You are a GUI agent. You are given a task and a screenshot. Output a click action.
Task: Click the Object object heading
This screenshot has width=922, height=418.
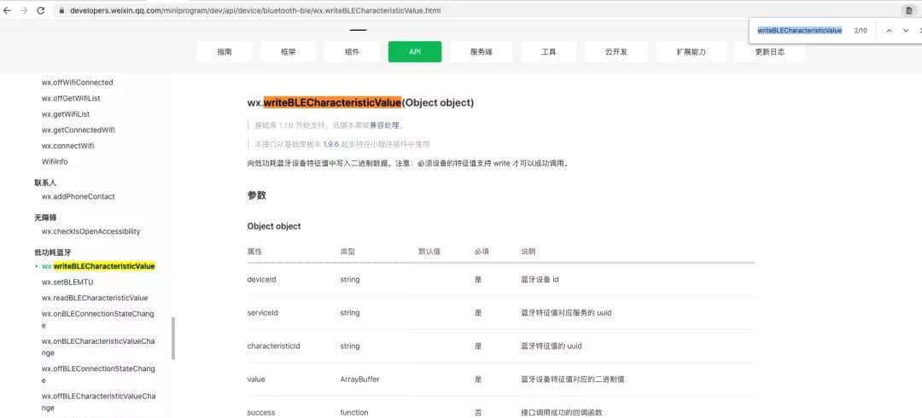pos(274,226)
